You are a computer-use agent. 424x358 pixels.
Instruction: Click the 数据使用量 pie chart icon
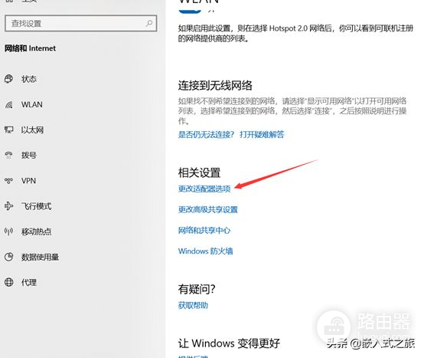click(8, 257)
